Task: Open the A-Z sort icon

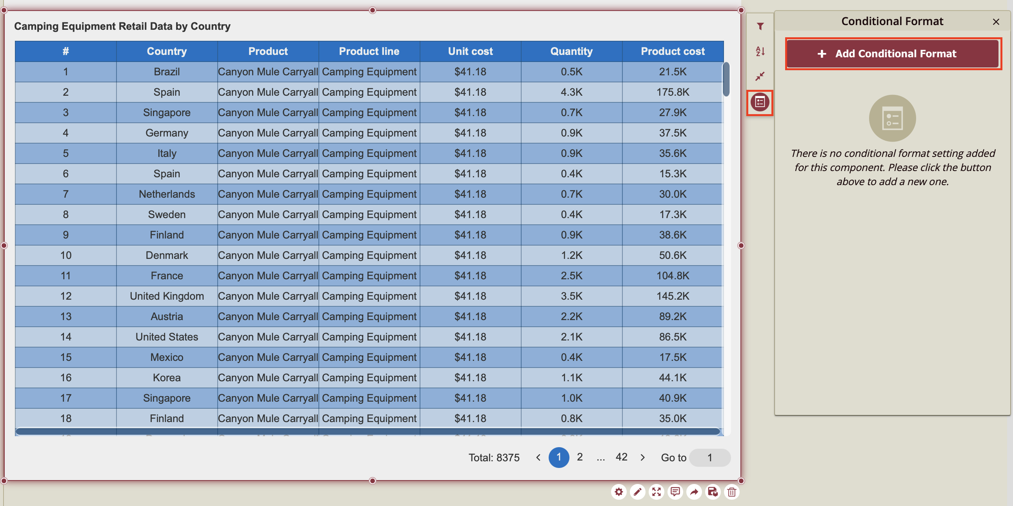Action: pyautogui.click(x=760, y=51)
